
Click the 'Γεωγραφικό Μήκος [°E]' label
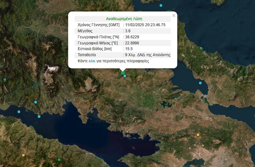98,43
